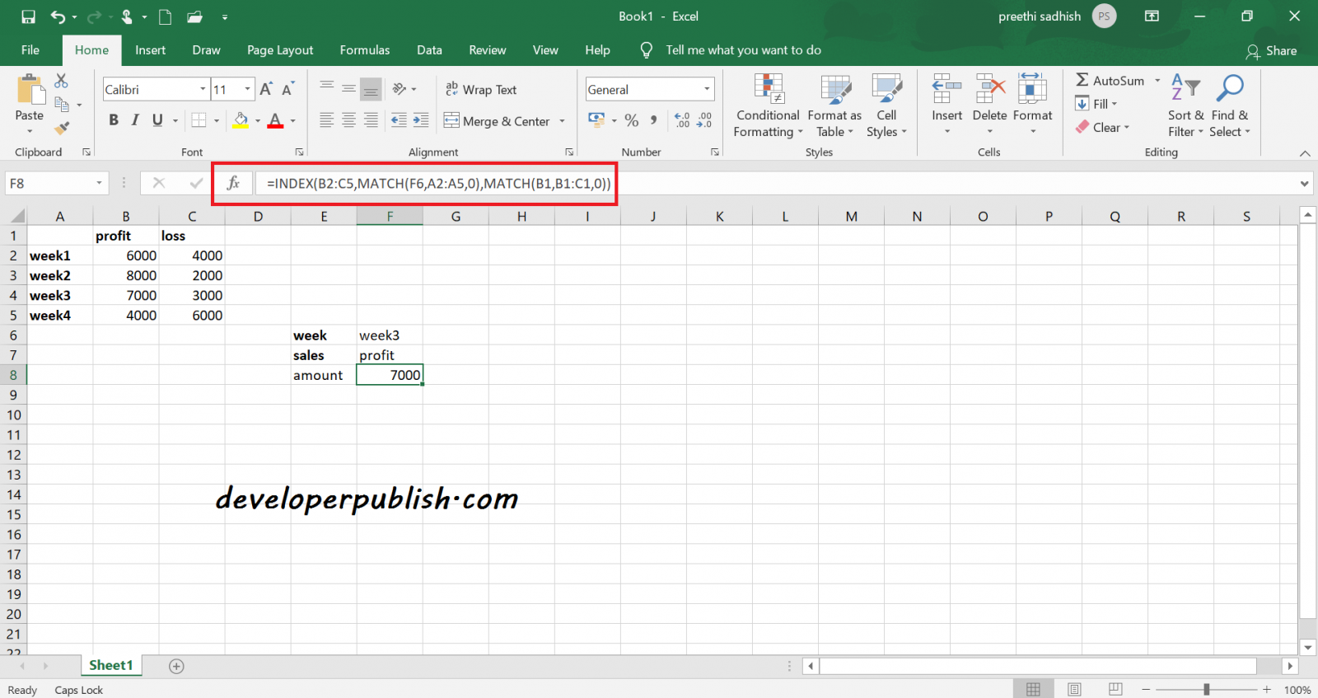Click the Insert Function fx icon

pos(233,183)
